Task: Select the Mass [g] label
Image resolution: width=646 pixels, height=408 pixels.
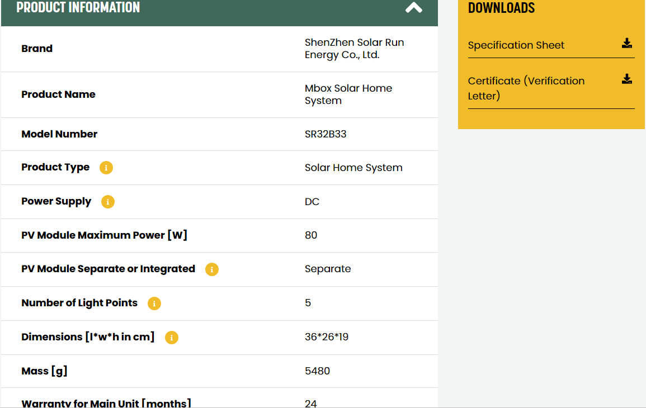Action: tap(45, 371)
